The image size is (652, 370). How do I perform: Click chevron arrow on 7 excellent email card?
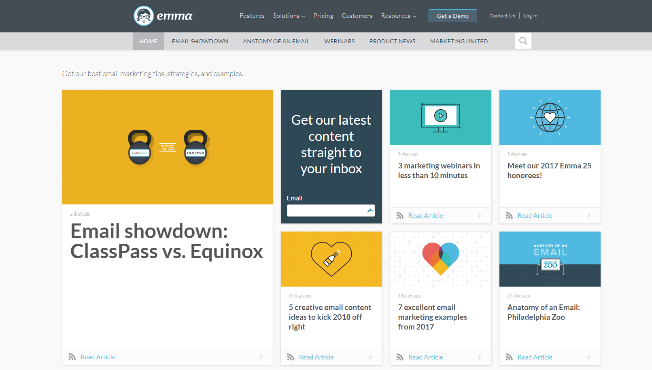(480, 357)
